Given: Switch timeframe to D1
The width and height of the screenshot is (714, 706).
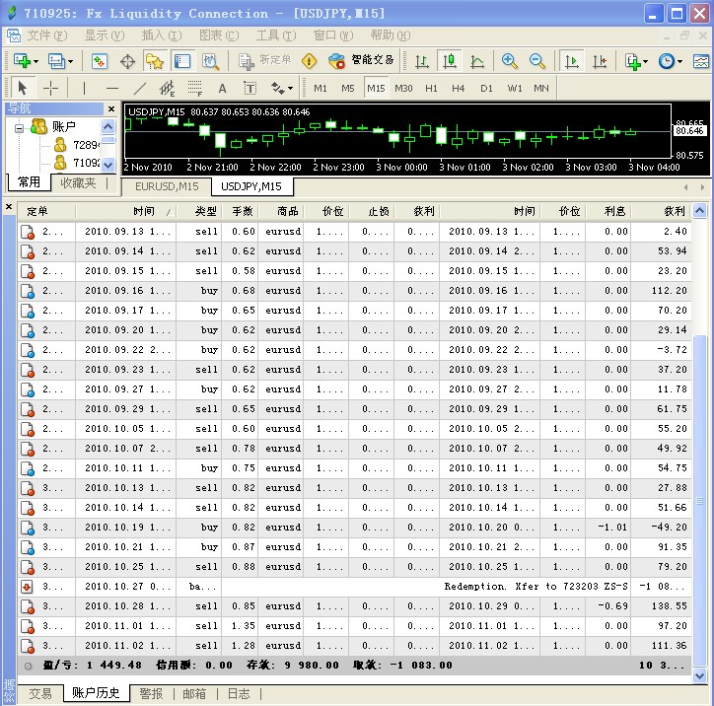Looking at the screenshot, I should 486,89.
